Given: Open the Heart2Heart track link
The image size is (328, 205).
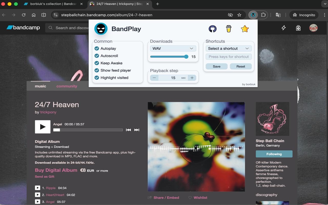Looking at the screenshot, I should [x=55, y=195].
